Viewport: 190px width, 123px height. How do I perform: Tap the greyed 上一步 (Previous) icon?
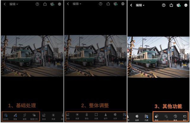pos(166,118)
